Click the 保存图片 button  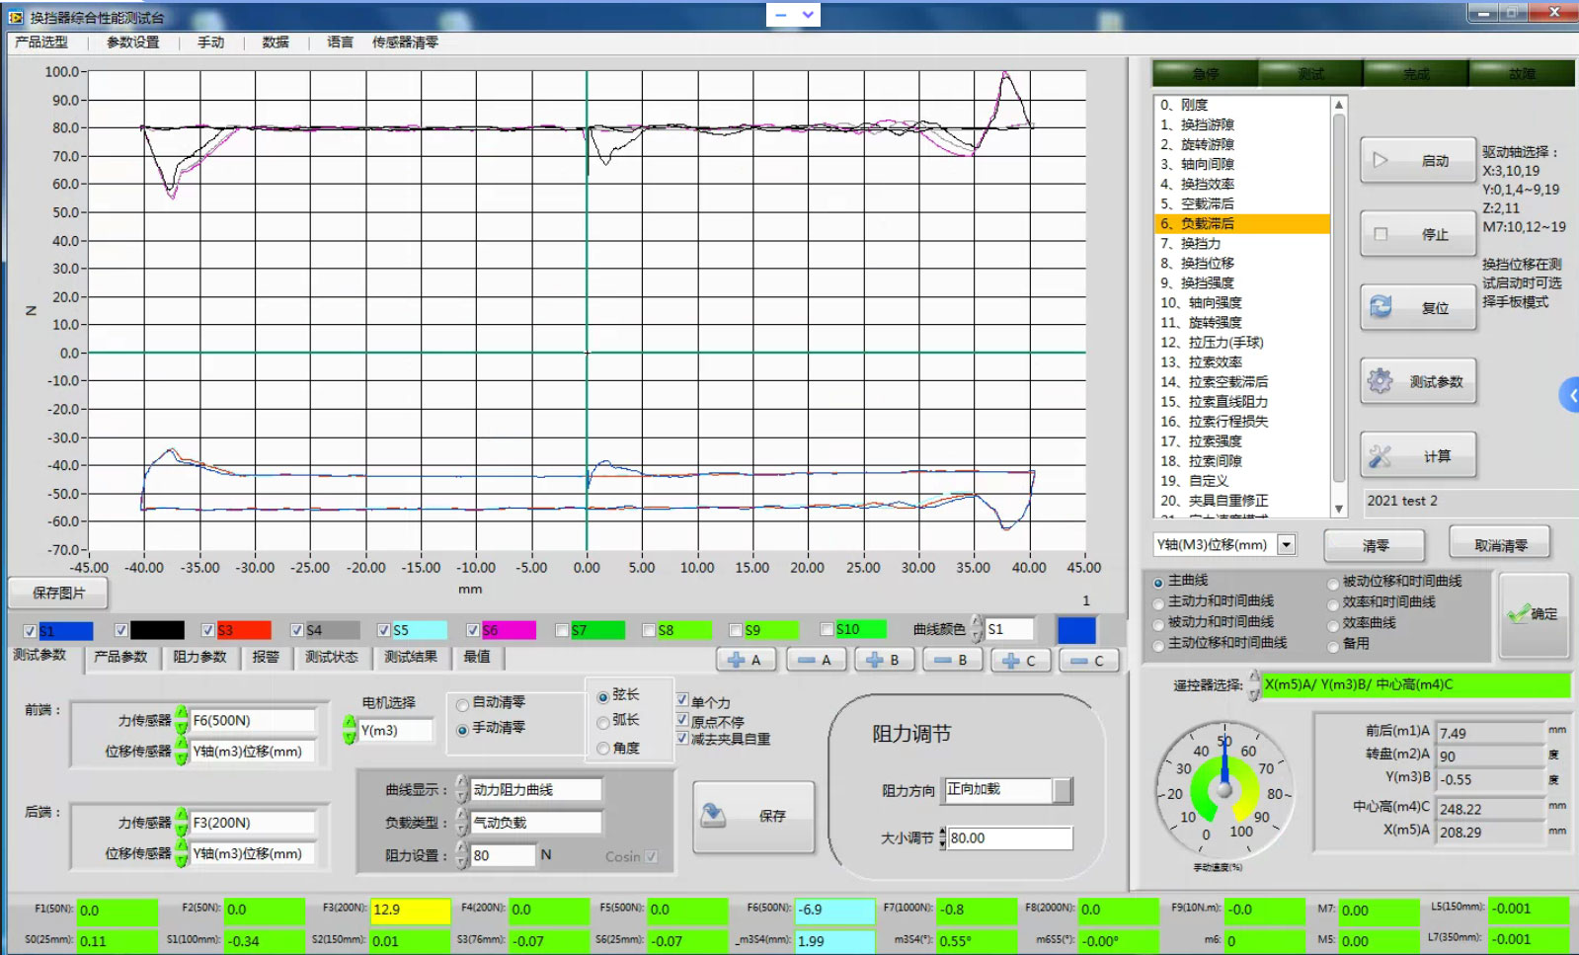pyautogui.click(x=58, y=593)
